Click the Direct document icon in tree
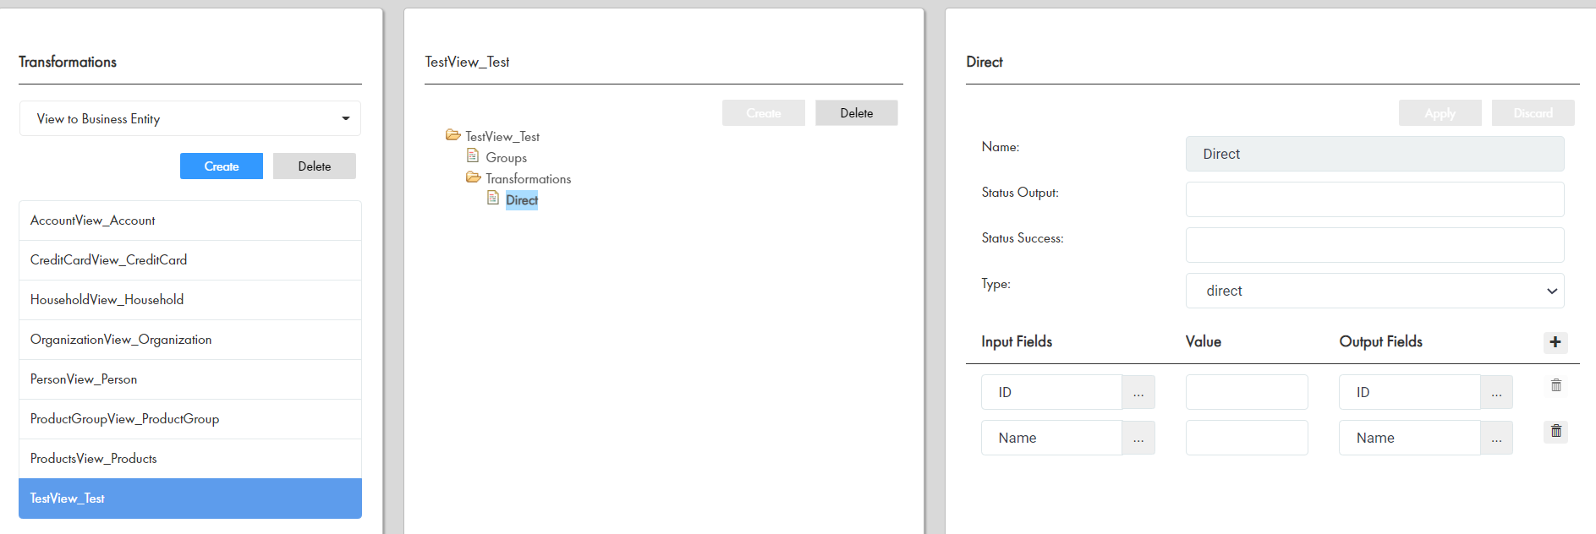This screenshot has height=534, width=1596. coord(493,198)
